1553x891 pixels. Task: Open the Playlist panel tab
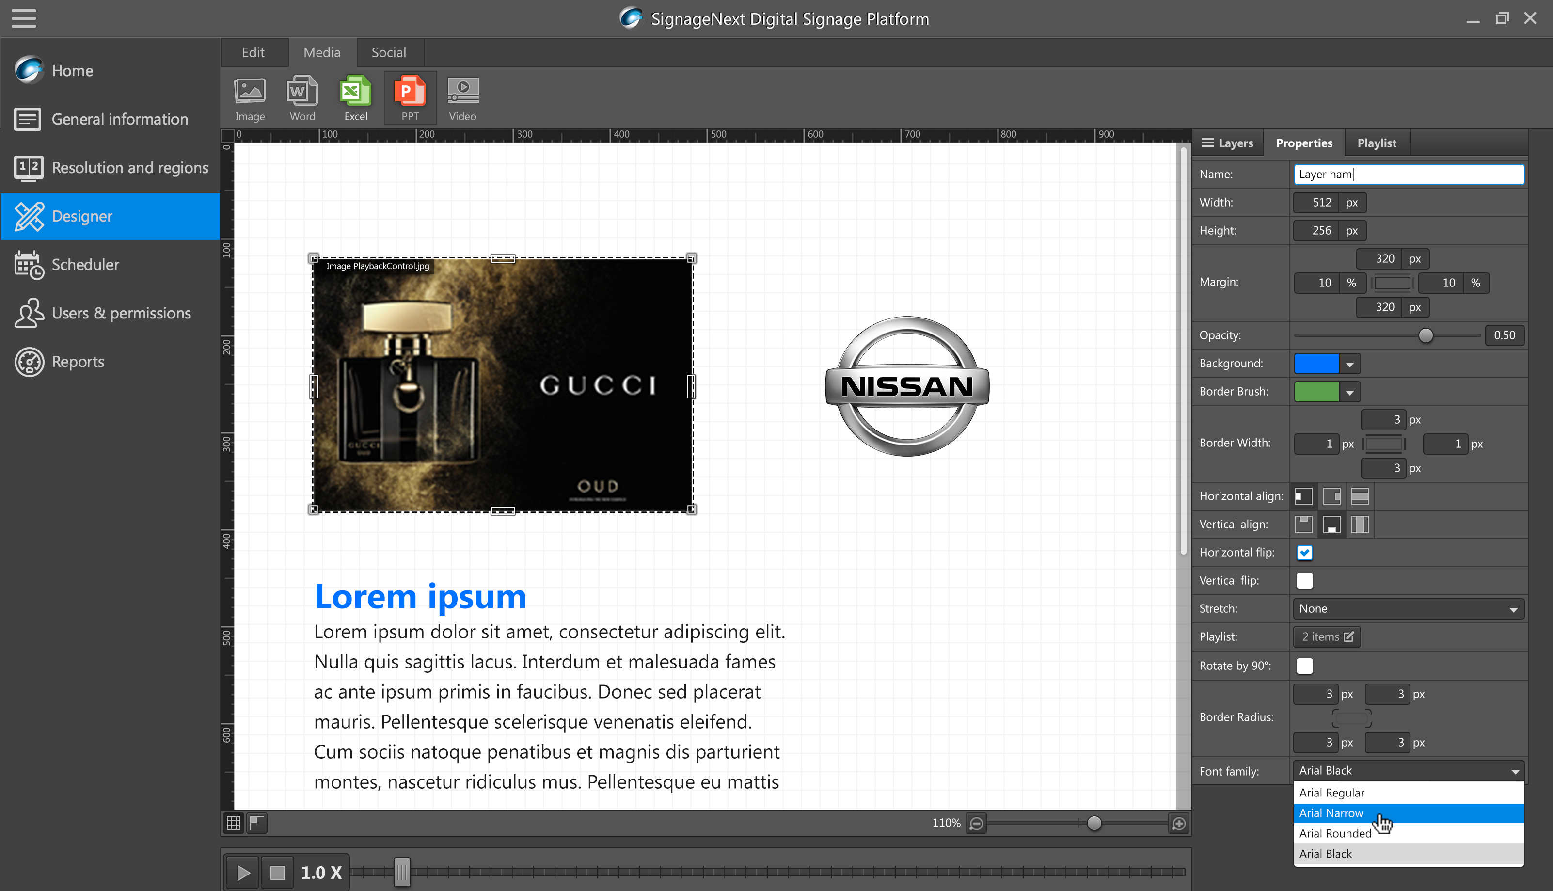(1377, 143)
